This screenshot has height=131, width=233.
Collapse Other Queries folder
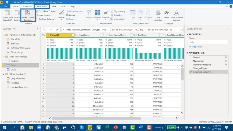[4, 74]
